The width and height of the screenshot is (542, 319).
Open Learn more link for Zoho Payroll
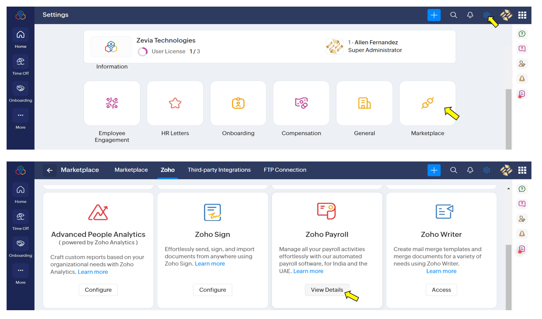coord(308,271)
